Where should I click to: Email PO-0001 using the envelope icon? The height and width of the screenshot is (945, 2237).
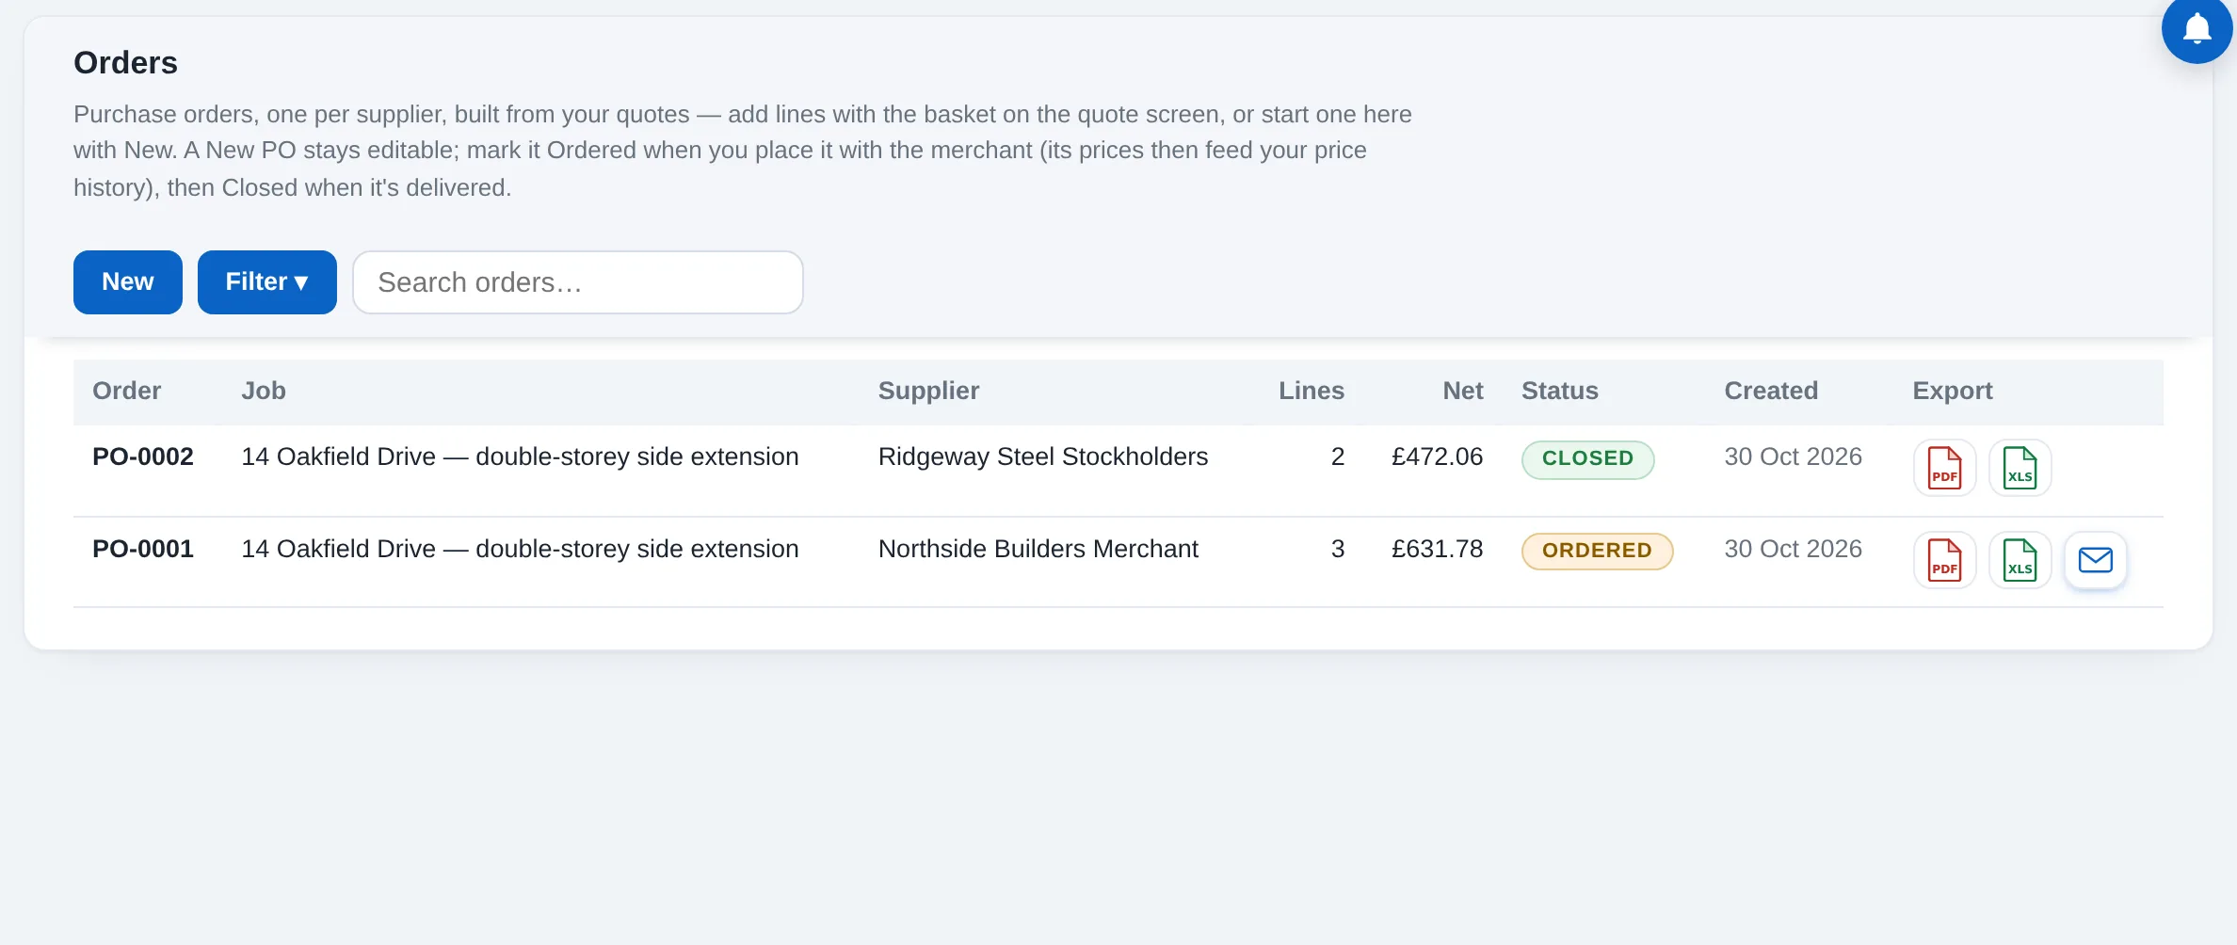[2095, 560]
